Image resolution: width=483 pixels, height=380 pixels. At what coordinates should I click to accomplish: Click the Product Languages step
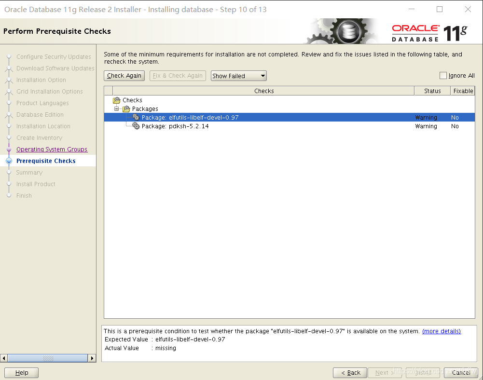[x=42, y=103]
